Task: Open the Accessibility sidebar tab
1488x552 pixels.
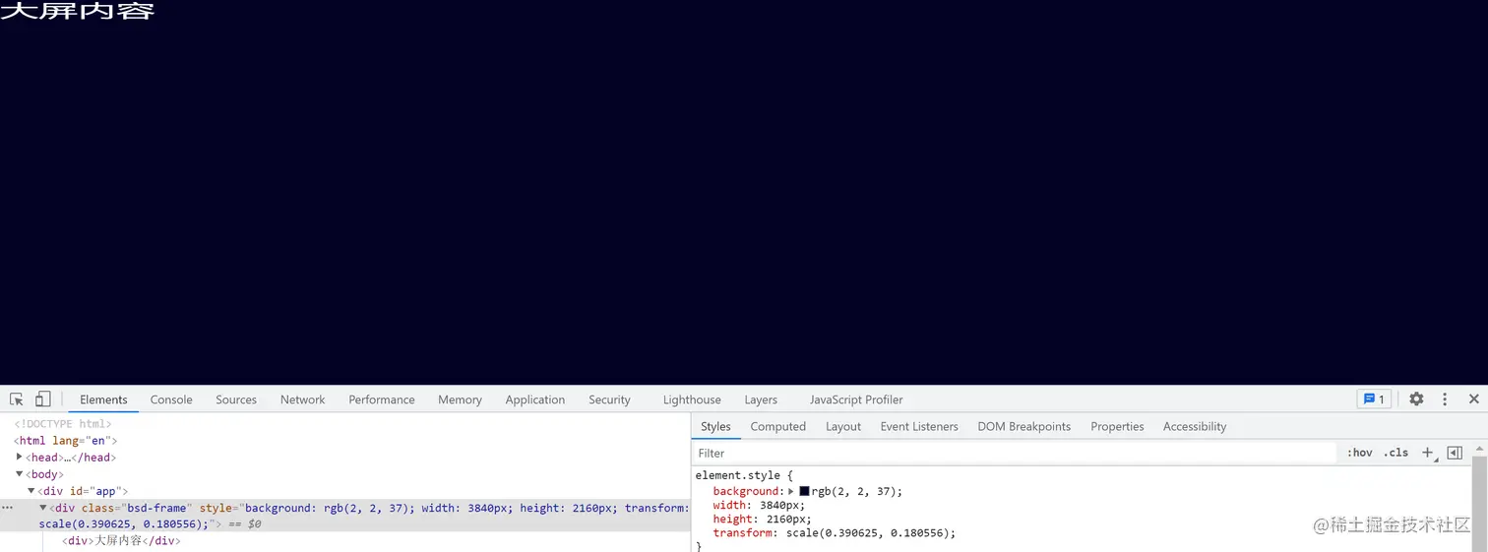Action: click(x=1195, y=426)
